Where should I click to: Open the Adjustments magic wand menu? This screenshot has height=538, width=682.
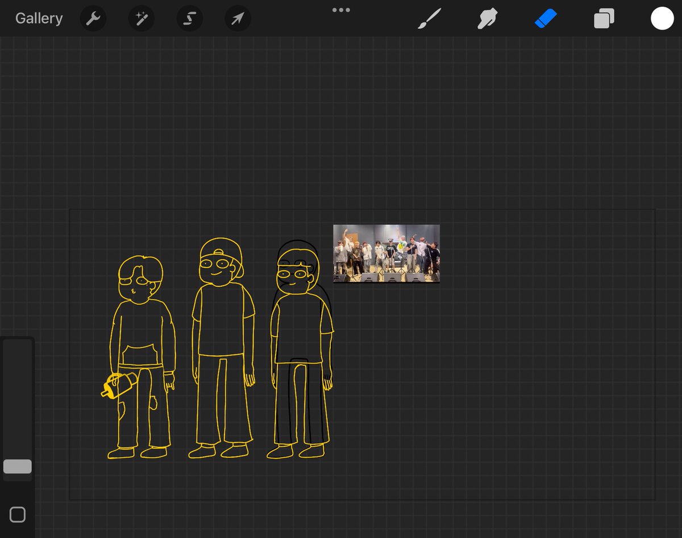(141, 19)
